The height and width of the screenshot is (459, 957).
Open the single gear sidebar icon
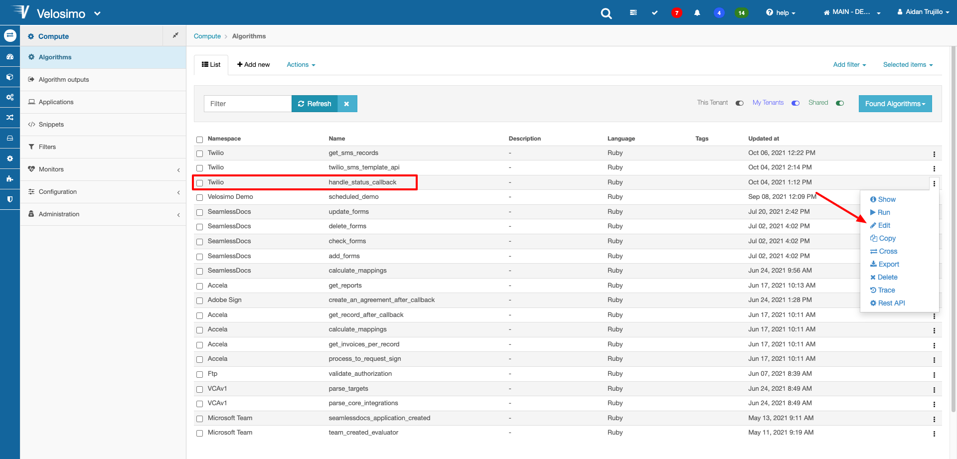pyautogui.click(x=10, y=158)
